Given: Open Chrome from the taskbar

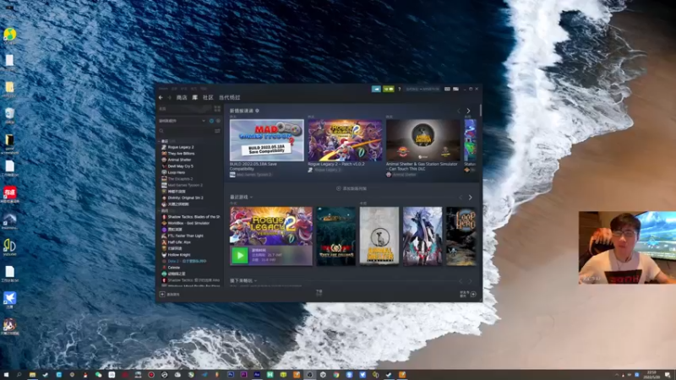Looking at the screenshot, I should click(335, 375).
